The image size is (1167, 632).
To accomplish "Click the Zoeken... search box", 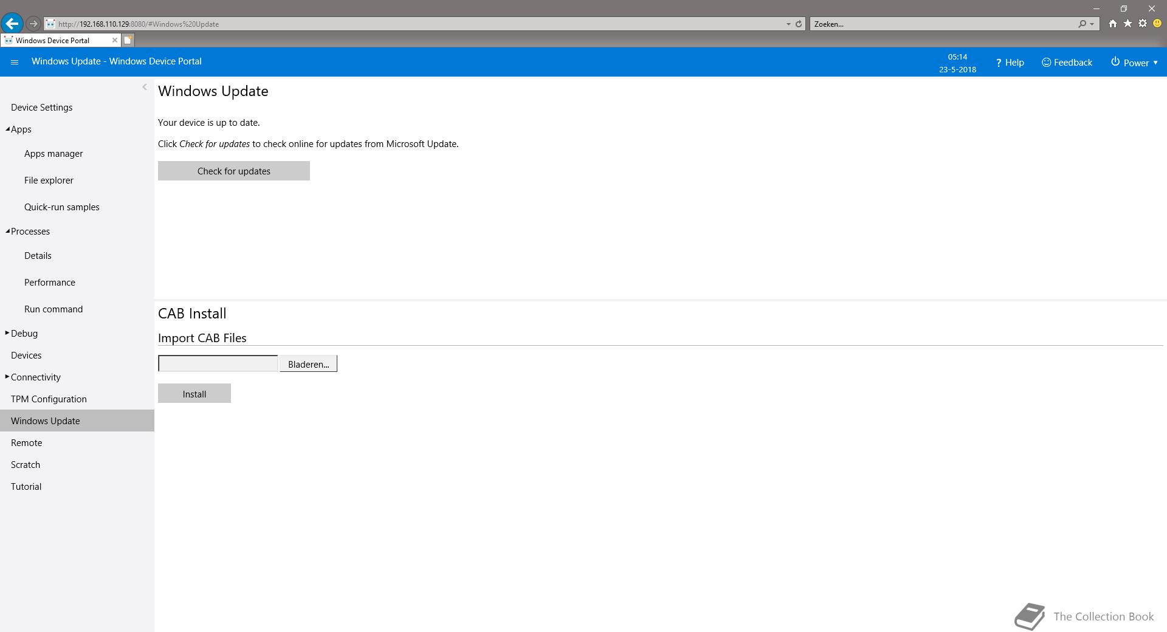I will pyautogui.click(x=942, y=24).
